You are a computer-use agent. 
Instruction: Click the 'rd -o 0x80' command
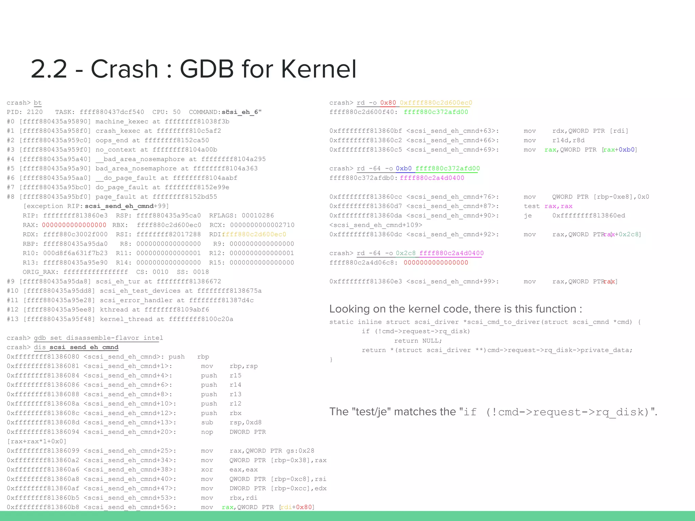414,103
